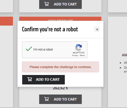The width and height of the screenshot is (127, 108).
Task: Click Add to Cart below the 262,62 € price
Action: 60,99
